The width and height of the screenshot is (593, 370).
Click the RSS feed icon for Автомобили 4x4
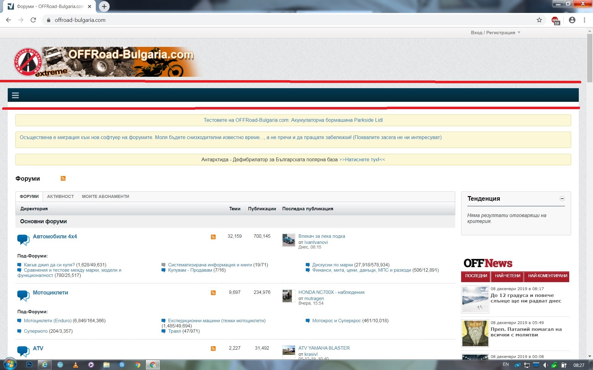(213, 237)
